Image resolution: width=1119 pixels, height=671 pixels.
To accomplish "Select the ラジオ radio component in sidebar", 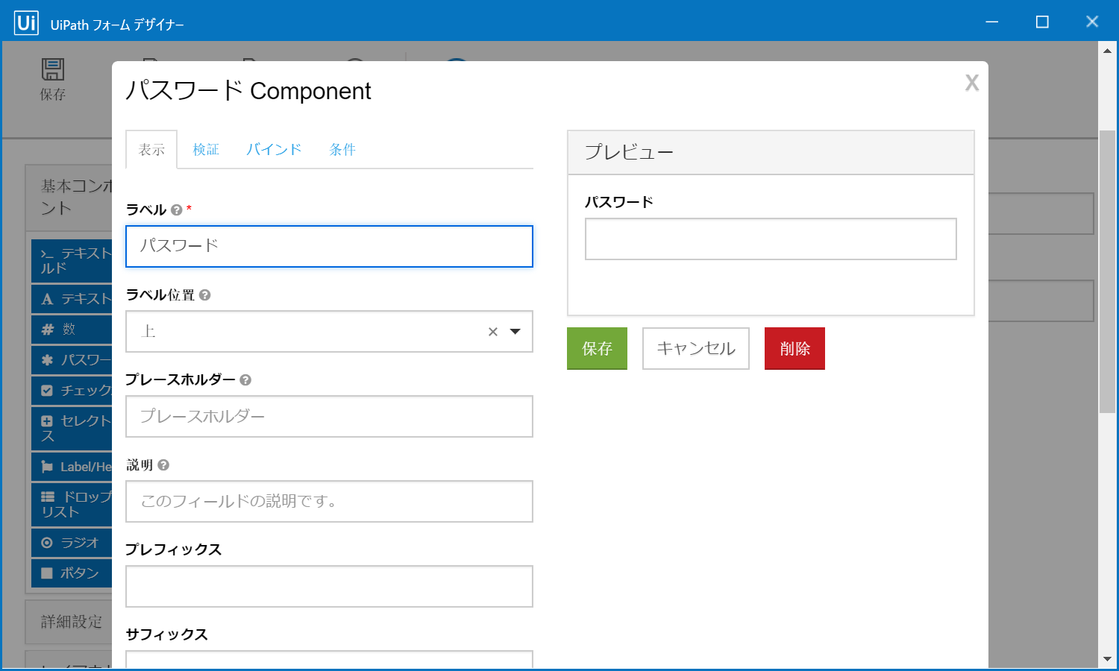I will [x=72, y=543].
